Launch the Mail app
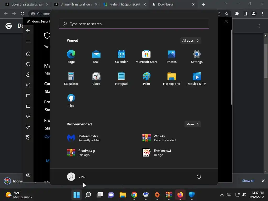 (x=96, y=57)
